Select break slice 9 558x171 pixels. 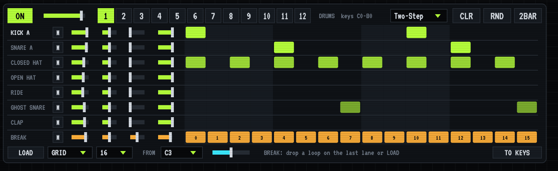coord(395,137)
